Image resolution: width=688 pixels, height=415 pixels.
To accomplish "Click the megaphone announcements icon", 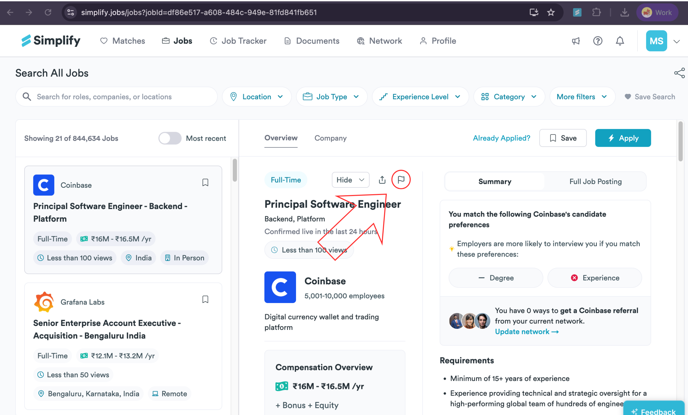I will tap(576, 41).
